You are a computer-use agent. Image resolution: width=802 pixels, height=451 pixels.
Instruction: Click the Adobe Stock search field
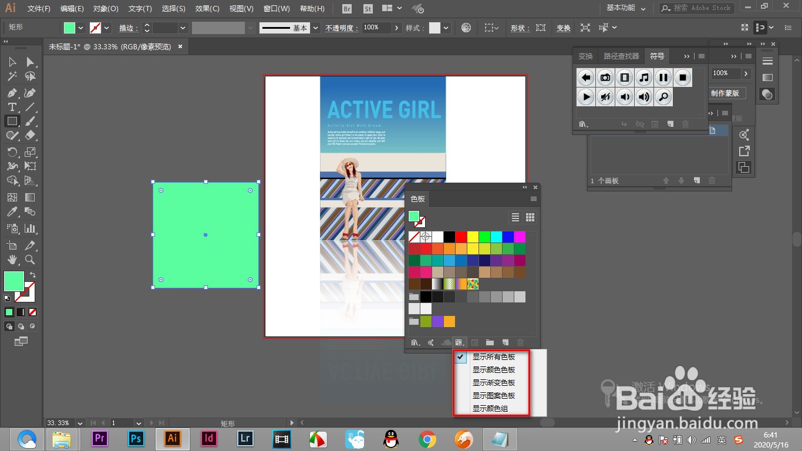click(696, 8)
